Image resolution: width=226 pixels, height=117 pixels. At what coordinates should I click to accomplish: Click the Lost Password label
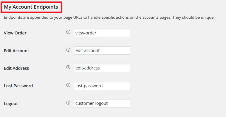tap(18, 86)
